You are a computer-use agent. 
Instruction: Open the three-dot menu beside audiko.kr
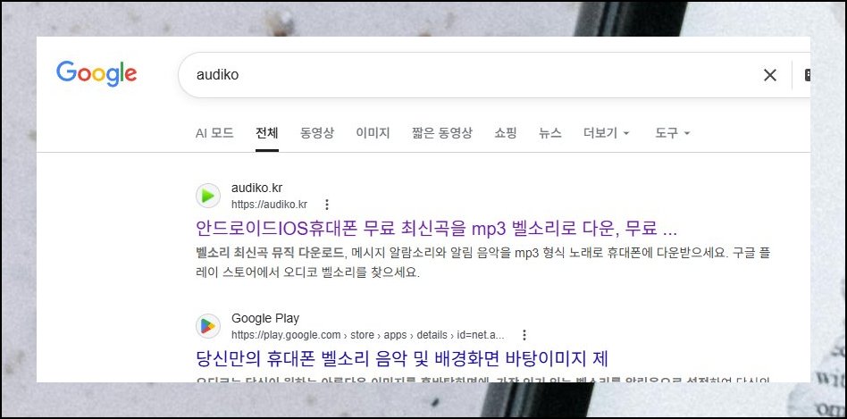(326, 205)
